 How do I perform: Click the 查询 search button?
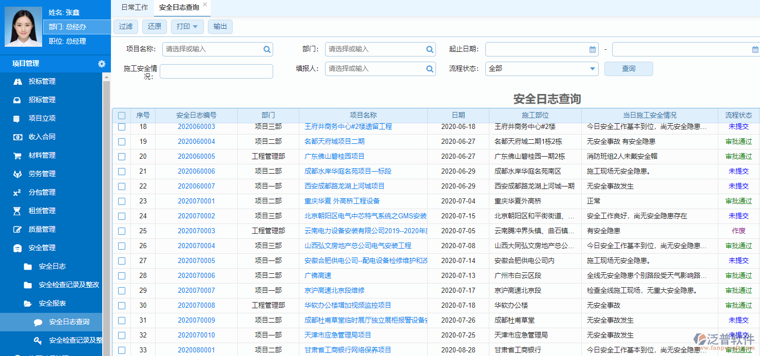point(628,68)
